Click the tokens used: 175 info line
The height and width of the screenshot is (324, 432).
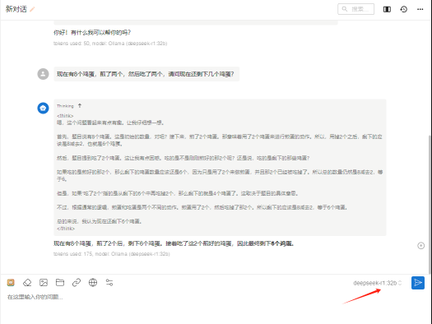coord(112,254)
